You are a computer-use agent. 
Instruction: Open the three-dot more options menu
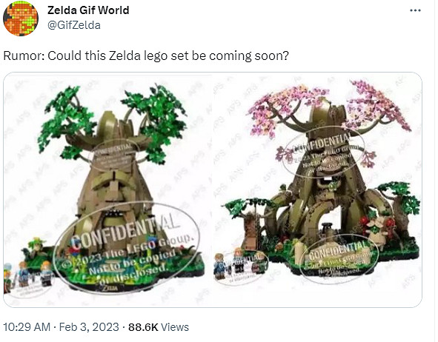click(415, 10)
